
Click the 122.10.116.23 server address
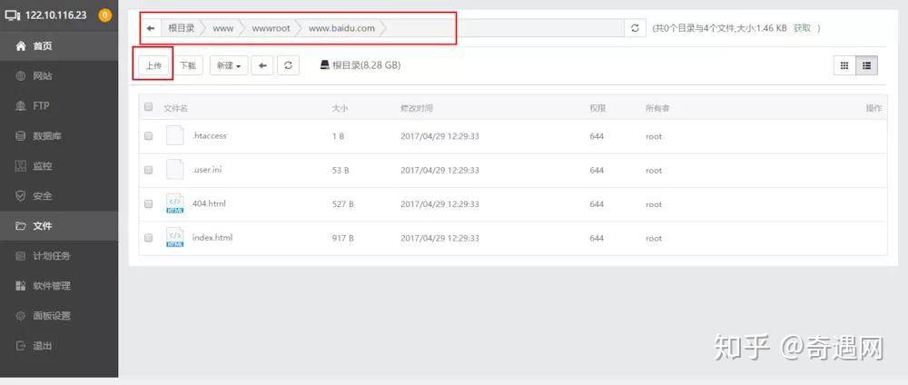click(x=55, y=15)
